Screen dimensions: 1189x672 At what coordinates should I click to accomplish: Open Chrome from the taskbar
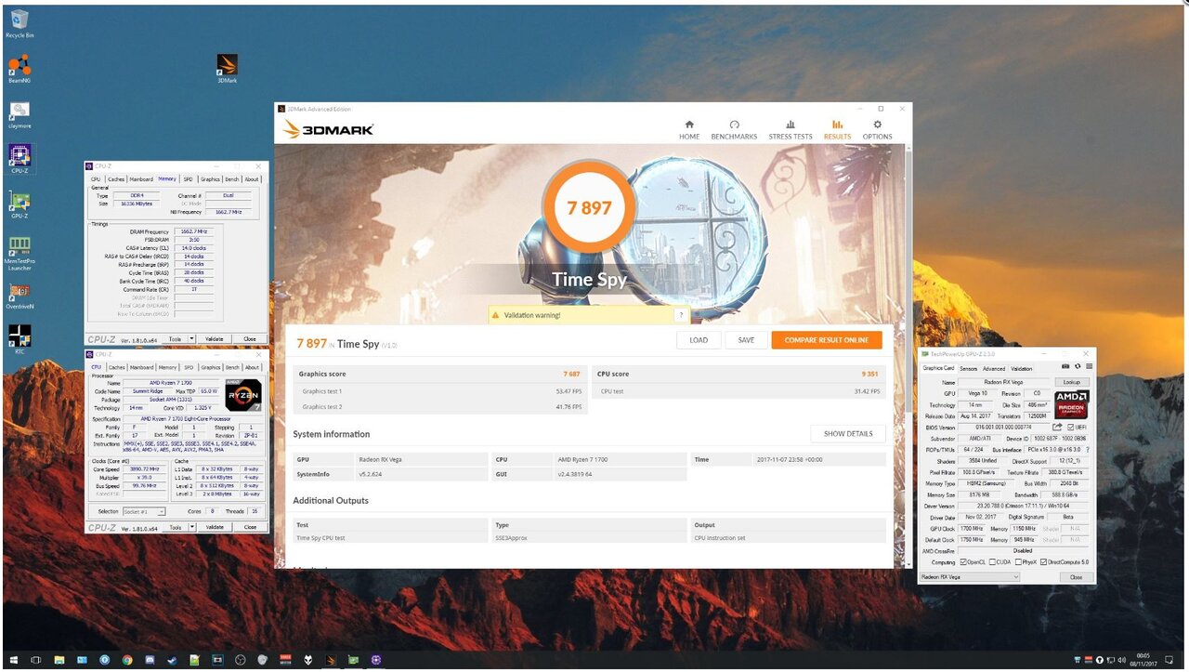[127, 660]
